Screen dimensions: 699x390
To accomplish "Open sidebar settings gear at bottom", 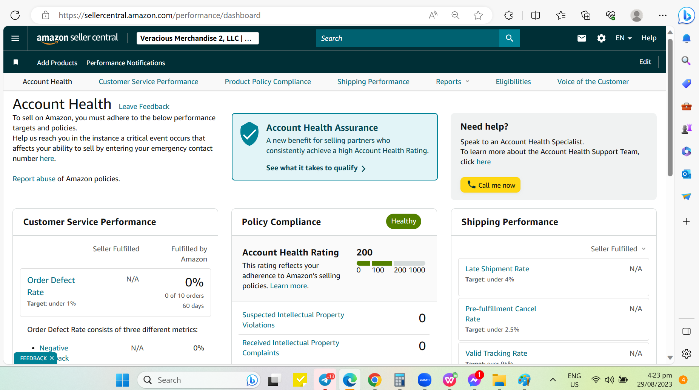I will pos(687,354).
